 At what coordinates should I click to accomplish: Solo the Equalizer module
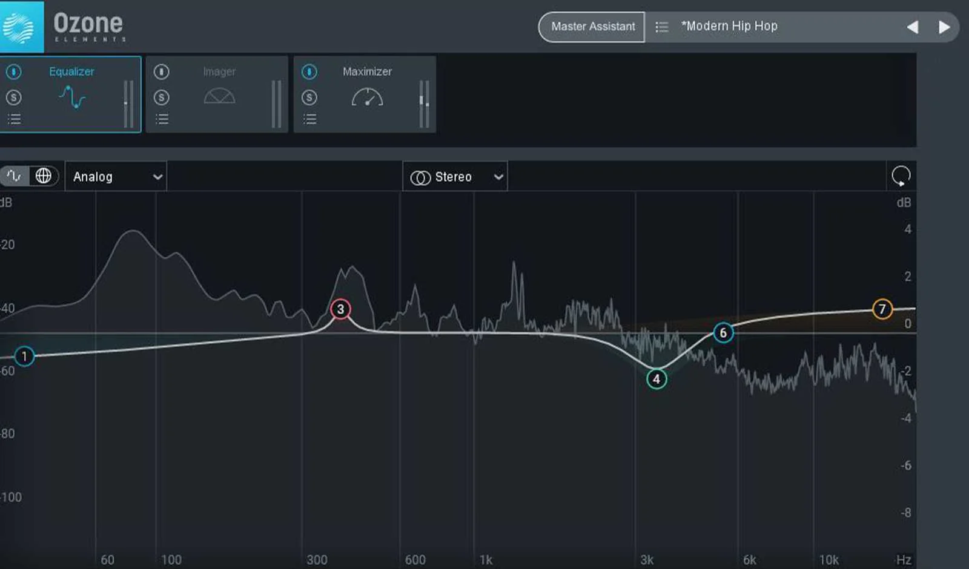click(x=13, y=97)
